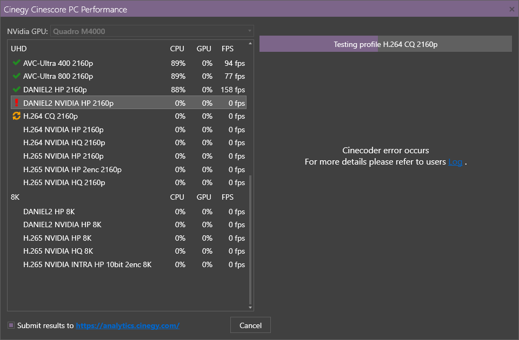The image size is (519, 340).
Task: Click the 89% CPU value for AVC-Ultra 400
Action: point(178,63)
